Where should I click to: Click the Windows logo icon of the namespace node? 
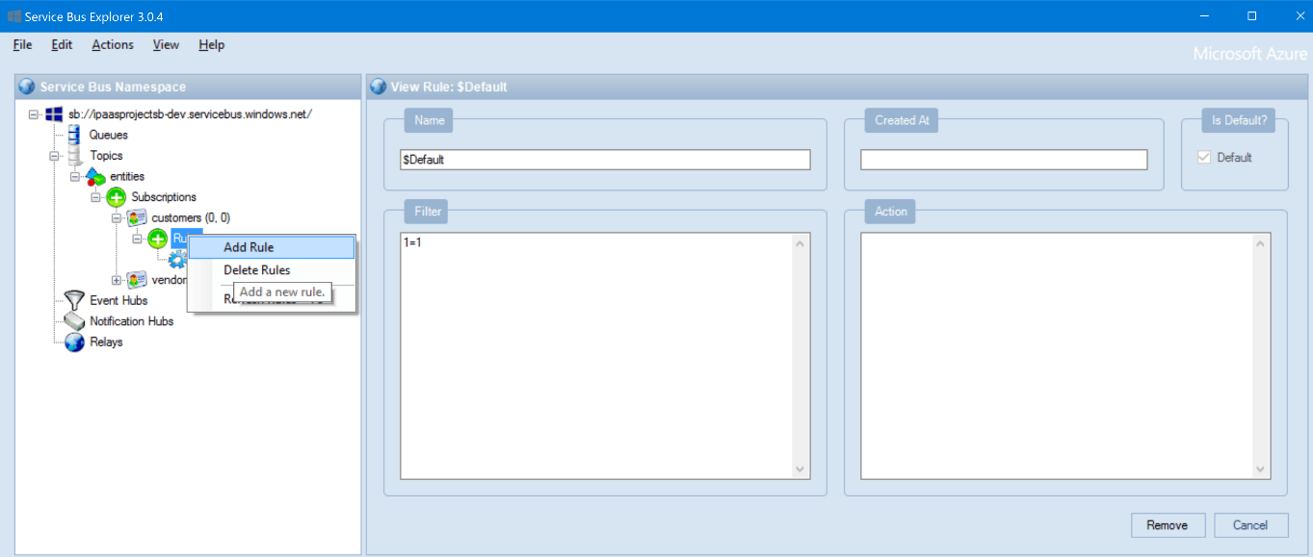pyautogui.click(x=54, y=114)
